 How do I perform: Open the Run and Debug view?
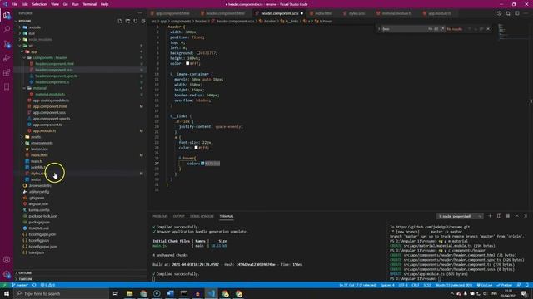7,58
